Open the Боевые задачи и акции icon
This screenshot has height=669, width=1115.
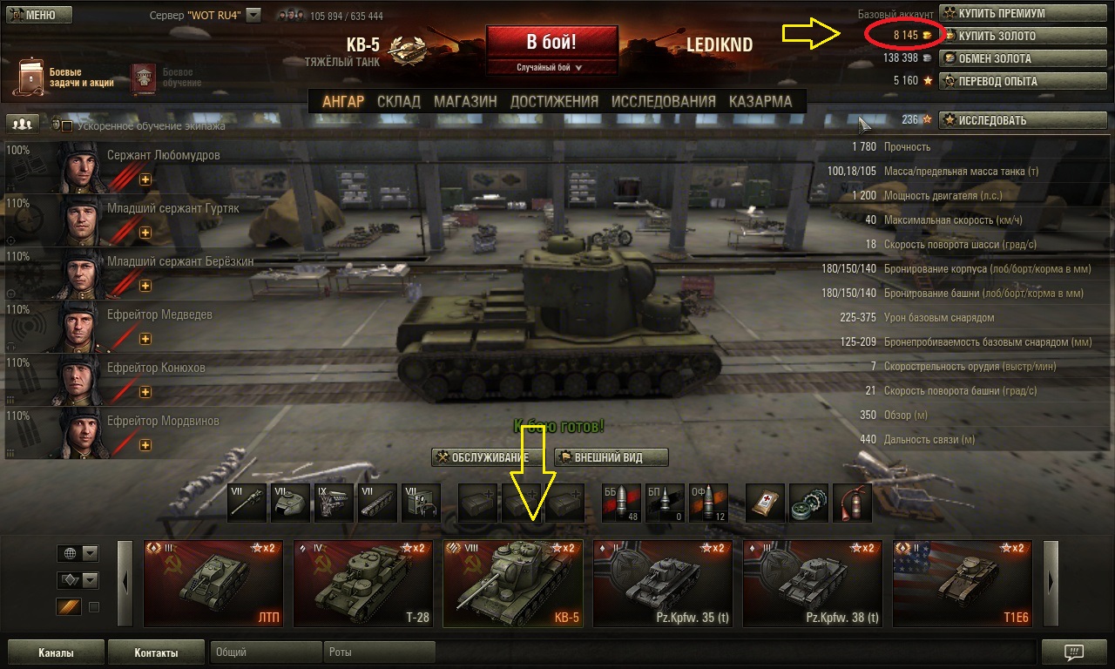click(31, 78)
